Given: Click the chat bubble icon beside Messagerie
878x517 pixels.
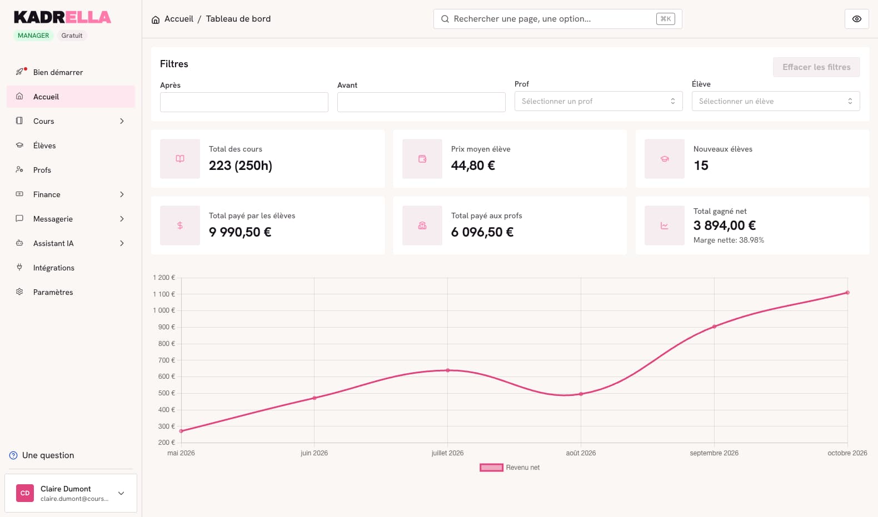Looking at the screenshot, I should [x=19, y=218].
